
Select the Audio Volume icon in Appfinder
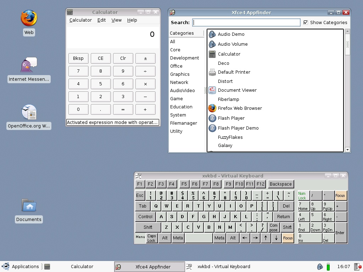point(212,44)
